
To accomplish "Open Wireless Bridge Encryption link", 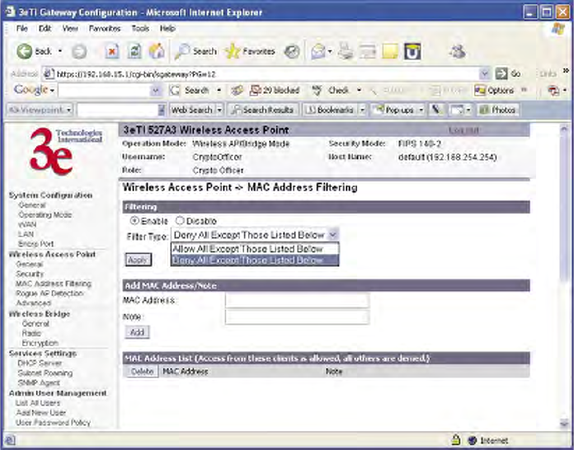I will (40, 343).
